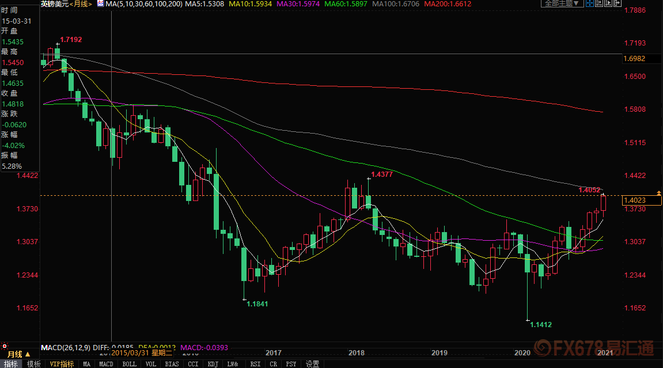This screenshot has width=663, height=368.
Task: Click the export/move-right chart icon
Action: 617,3
